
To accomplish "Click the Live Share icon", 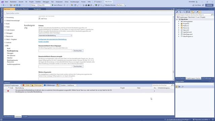I will point(193,5).
